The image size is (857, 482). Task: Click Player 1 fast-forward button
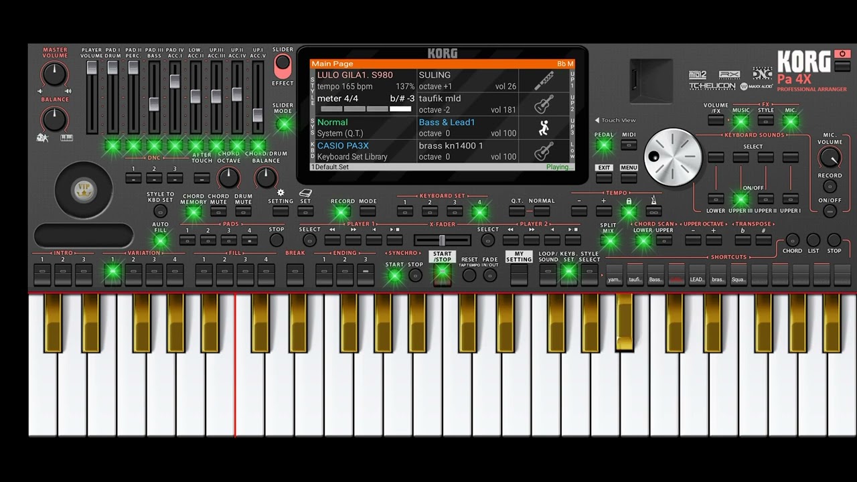click(354, 240)
